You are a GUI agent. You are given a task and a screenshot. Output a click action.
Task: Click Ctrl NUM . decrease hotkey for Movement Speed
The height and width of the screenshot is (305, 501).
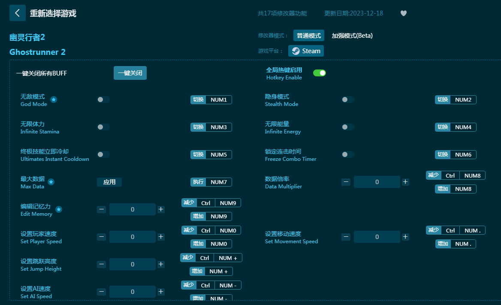click(456, 230)
